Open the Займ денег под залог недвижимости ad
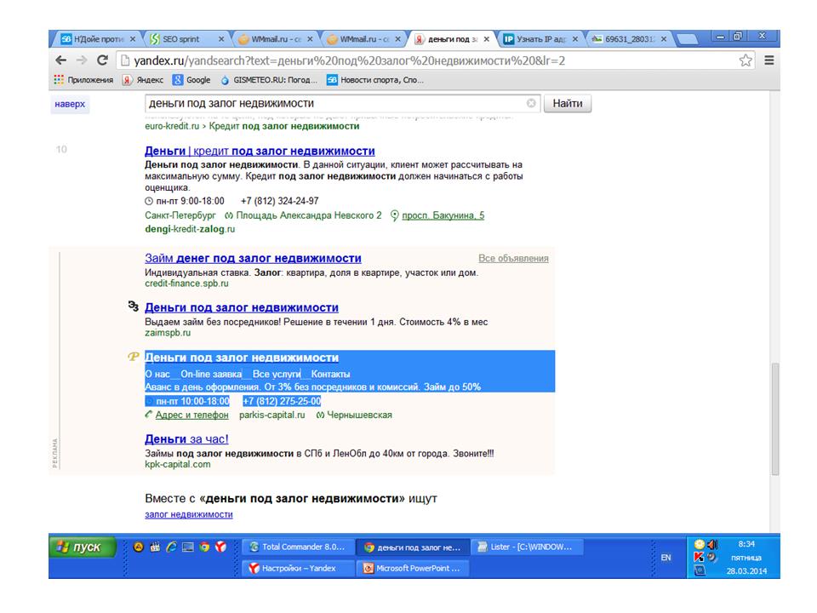Screen dimensions: 817x613 tap(254, 258)
